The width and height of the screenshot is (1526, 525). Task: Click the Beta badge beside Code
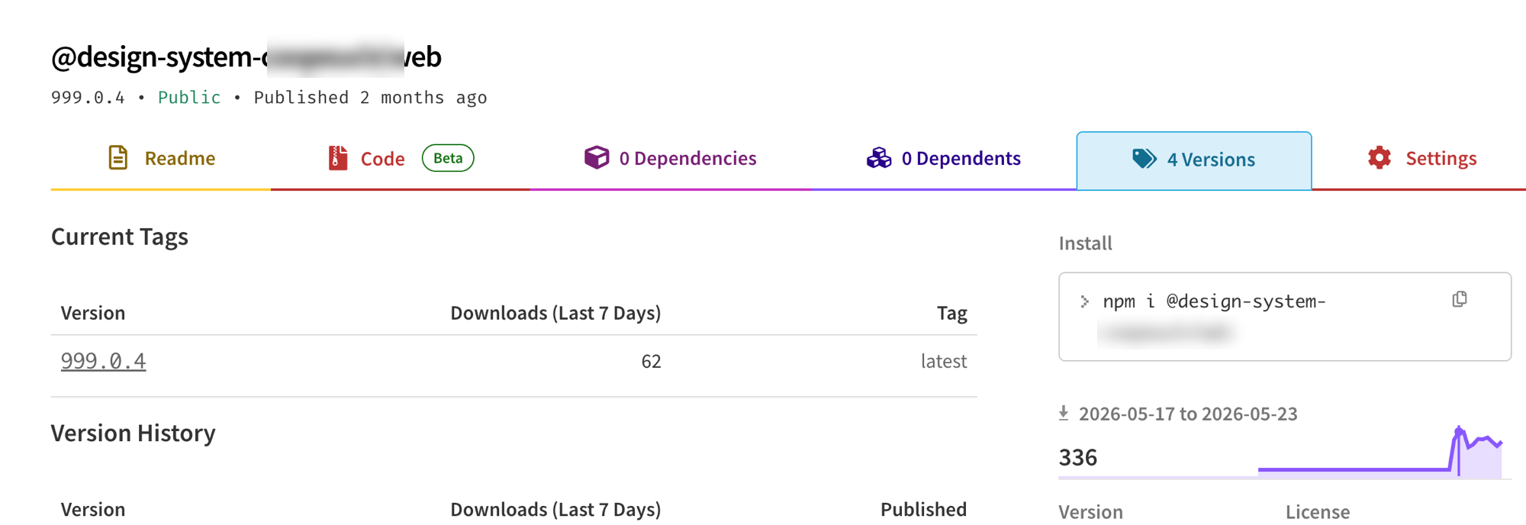[x=448, y=158]
